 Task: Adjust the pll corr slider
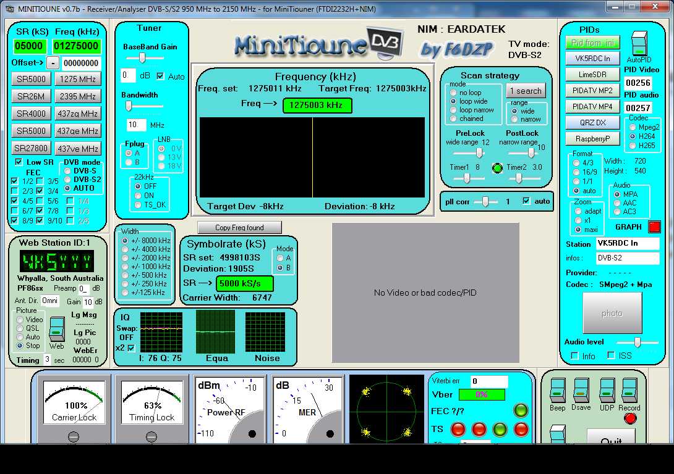pyautogui.click(x=485, y=201)
